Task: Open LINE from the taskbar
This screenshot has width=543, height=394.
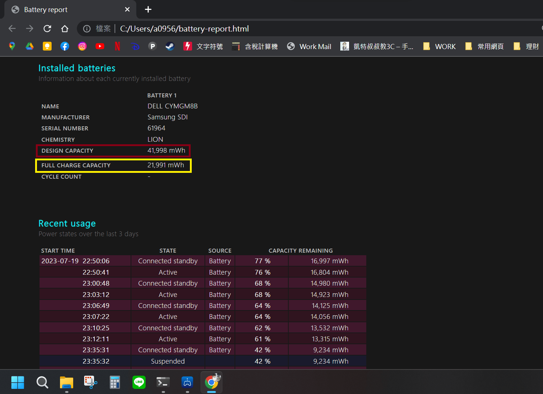Action: click(x=139, y=382)
